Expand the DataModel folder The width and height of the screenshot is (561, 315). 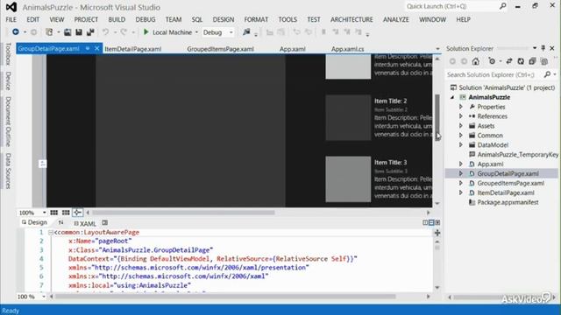(x=461, y=144)
